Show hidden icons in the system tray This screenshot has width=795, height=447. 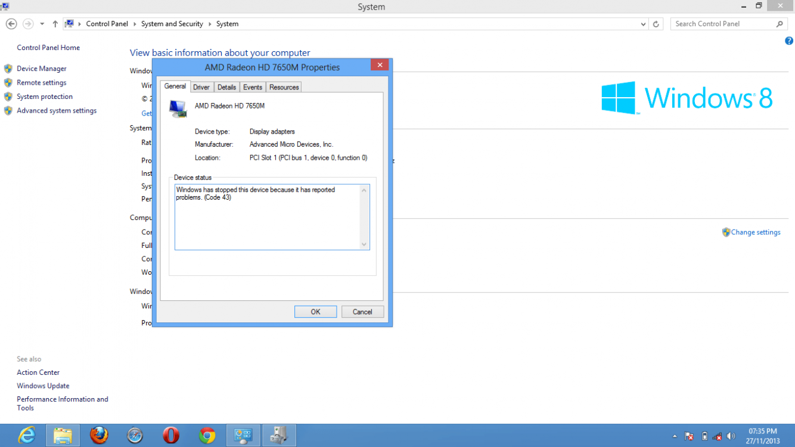[x=675, y=436]
